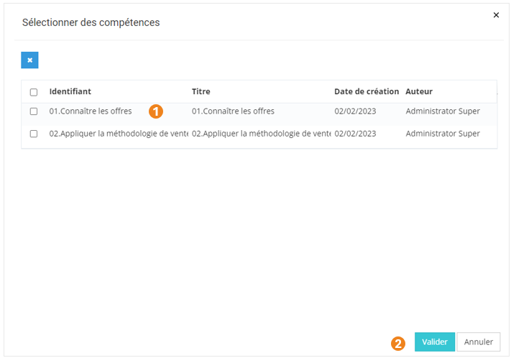
Task: Sort by the Auteur column header
Action: click(419, 91)
